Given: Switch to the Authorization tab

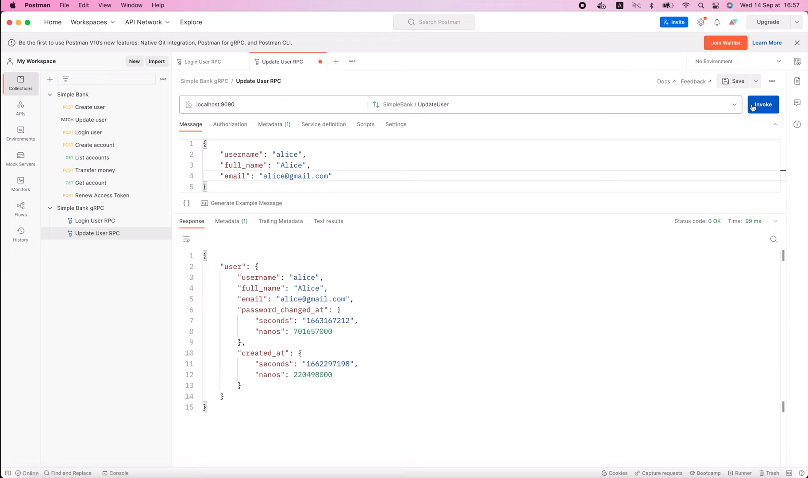Looking at the screenshot, I should [x=230, y=124].
